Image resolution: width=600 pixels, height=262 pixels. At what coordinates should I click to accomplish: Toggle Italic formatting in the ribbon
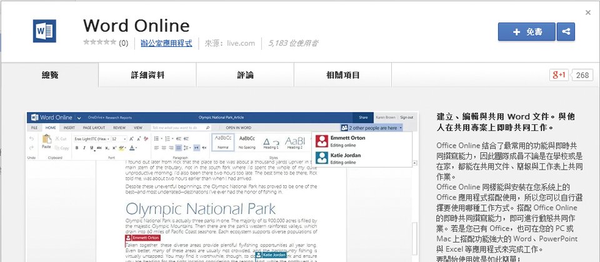[84, 148]
